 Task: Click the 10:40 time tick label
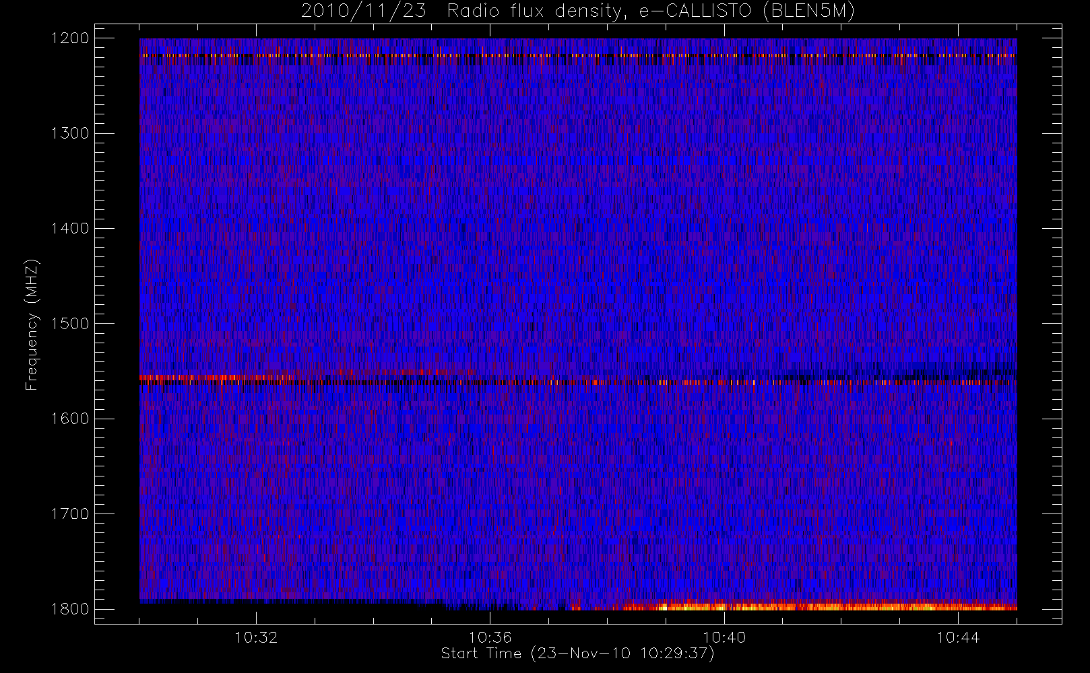(724, 637)
